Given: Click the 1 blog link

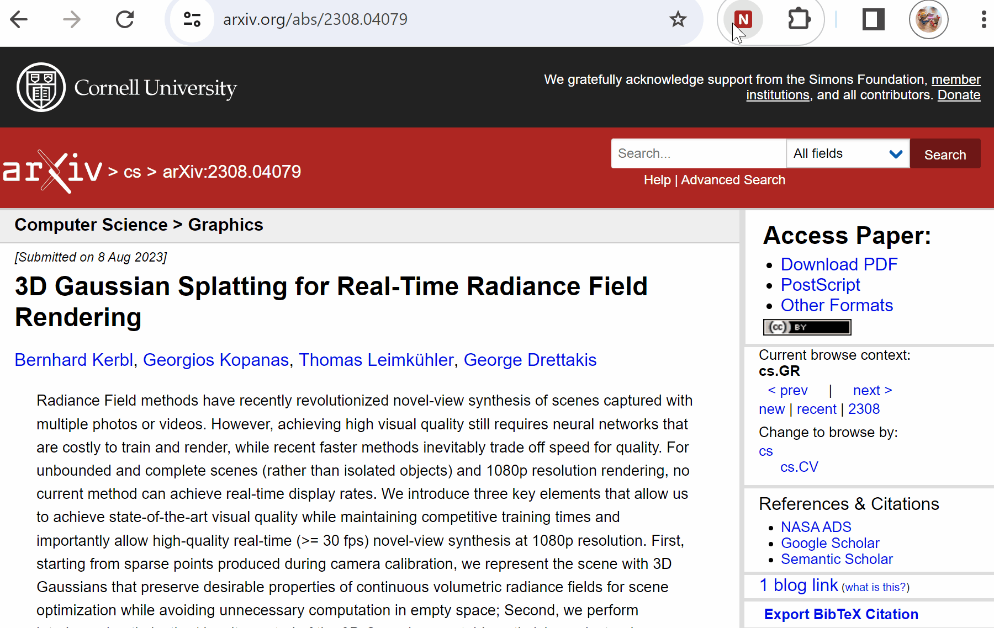Looking at the screenshot, I should pos(799,585).
